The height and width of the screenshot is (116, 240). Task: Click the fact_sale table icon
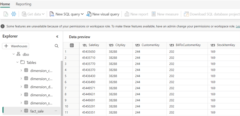tap(26, 111)
